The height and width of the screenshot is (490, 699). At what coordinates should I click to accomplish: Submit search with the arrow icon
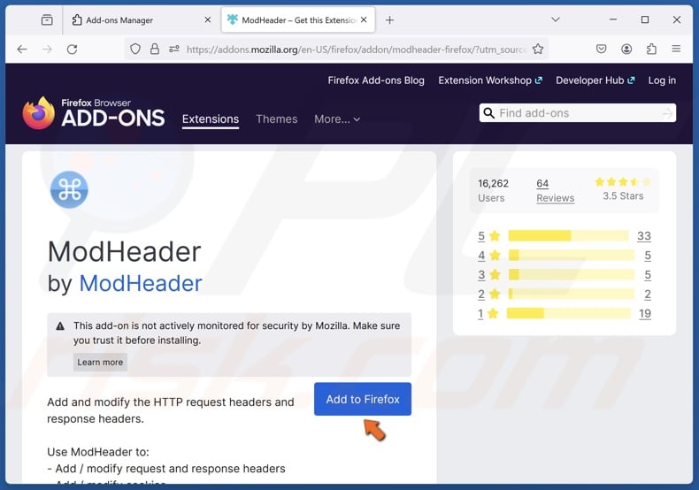pos(667,113)
